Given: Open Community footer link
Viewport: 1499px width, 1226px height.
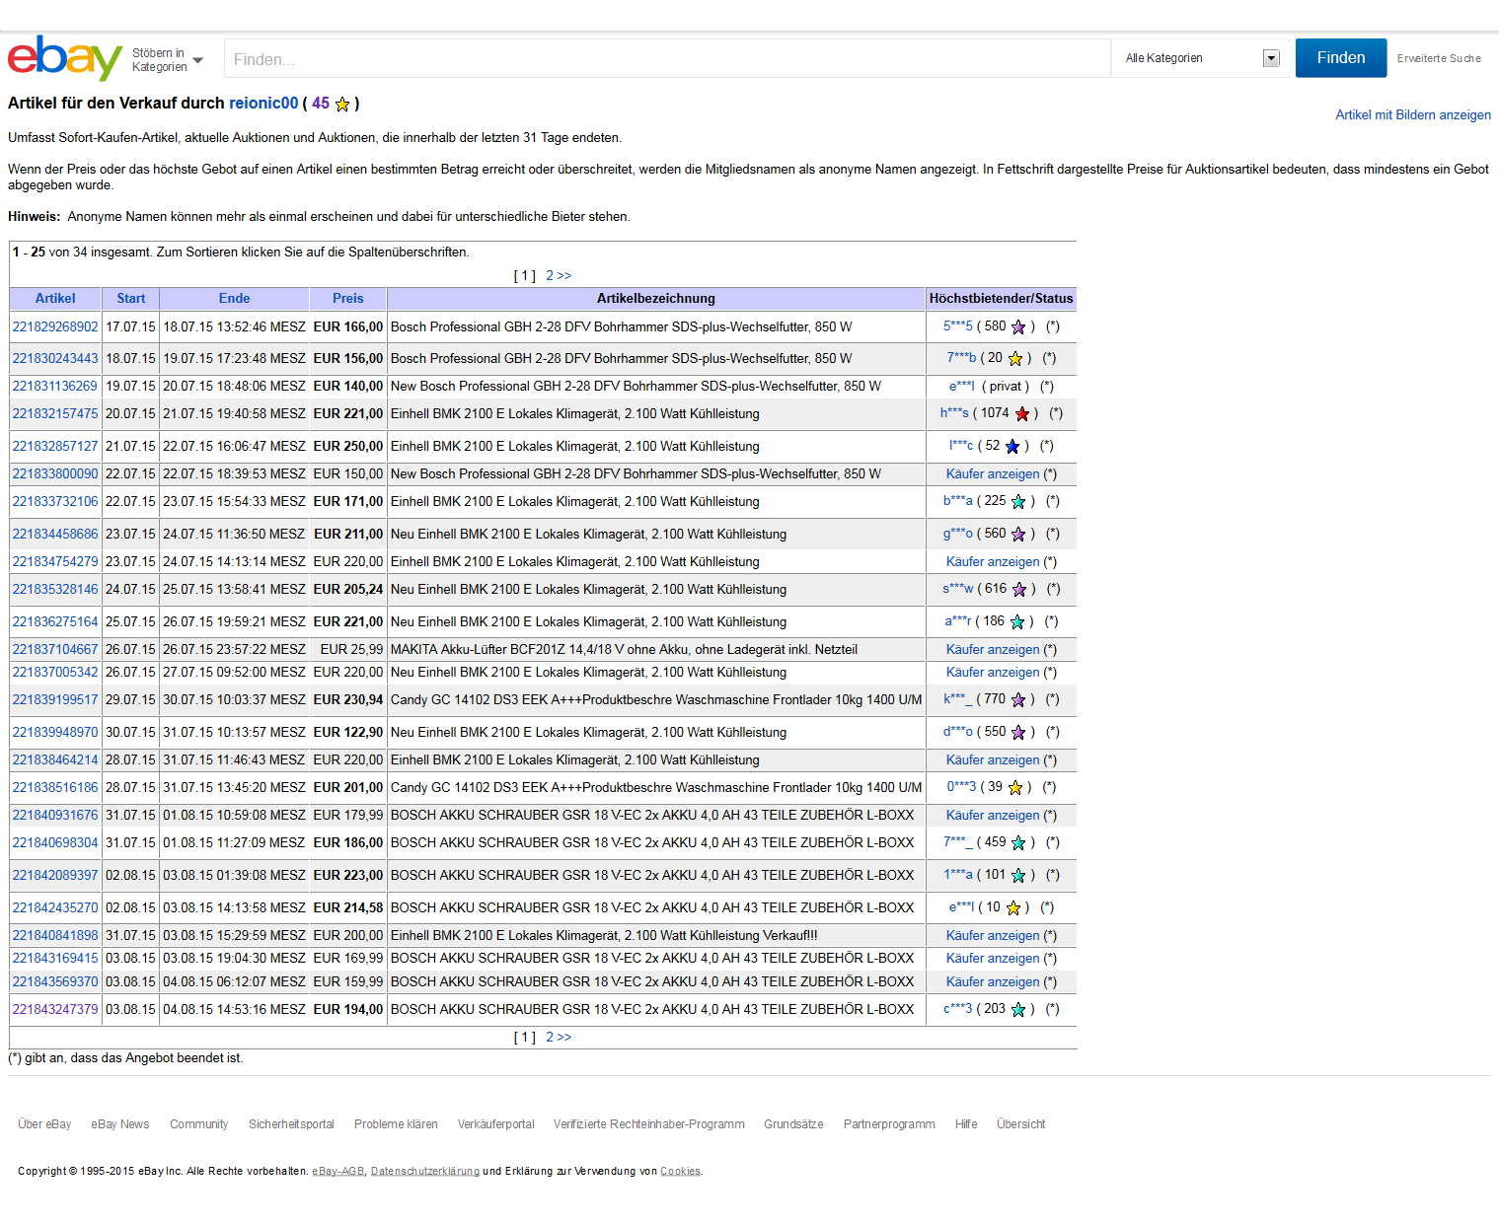Looking at the screenshot, I should (x=198, y=1124).
